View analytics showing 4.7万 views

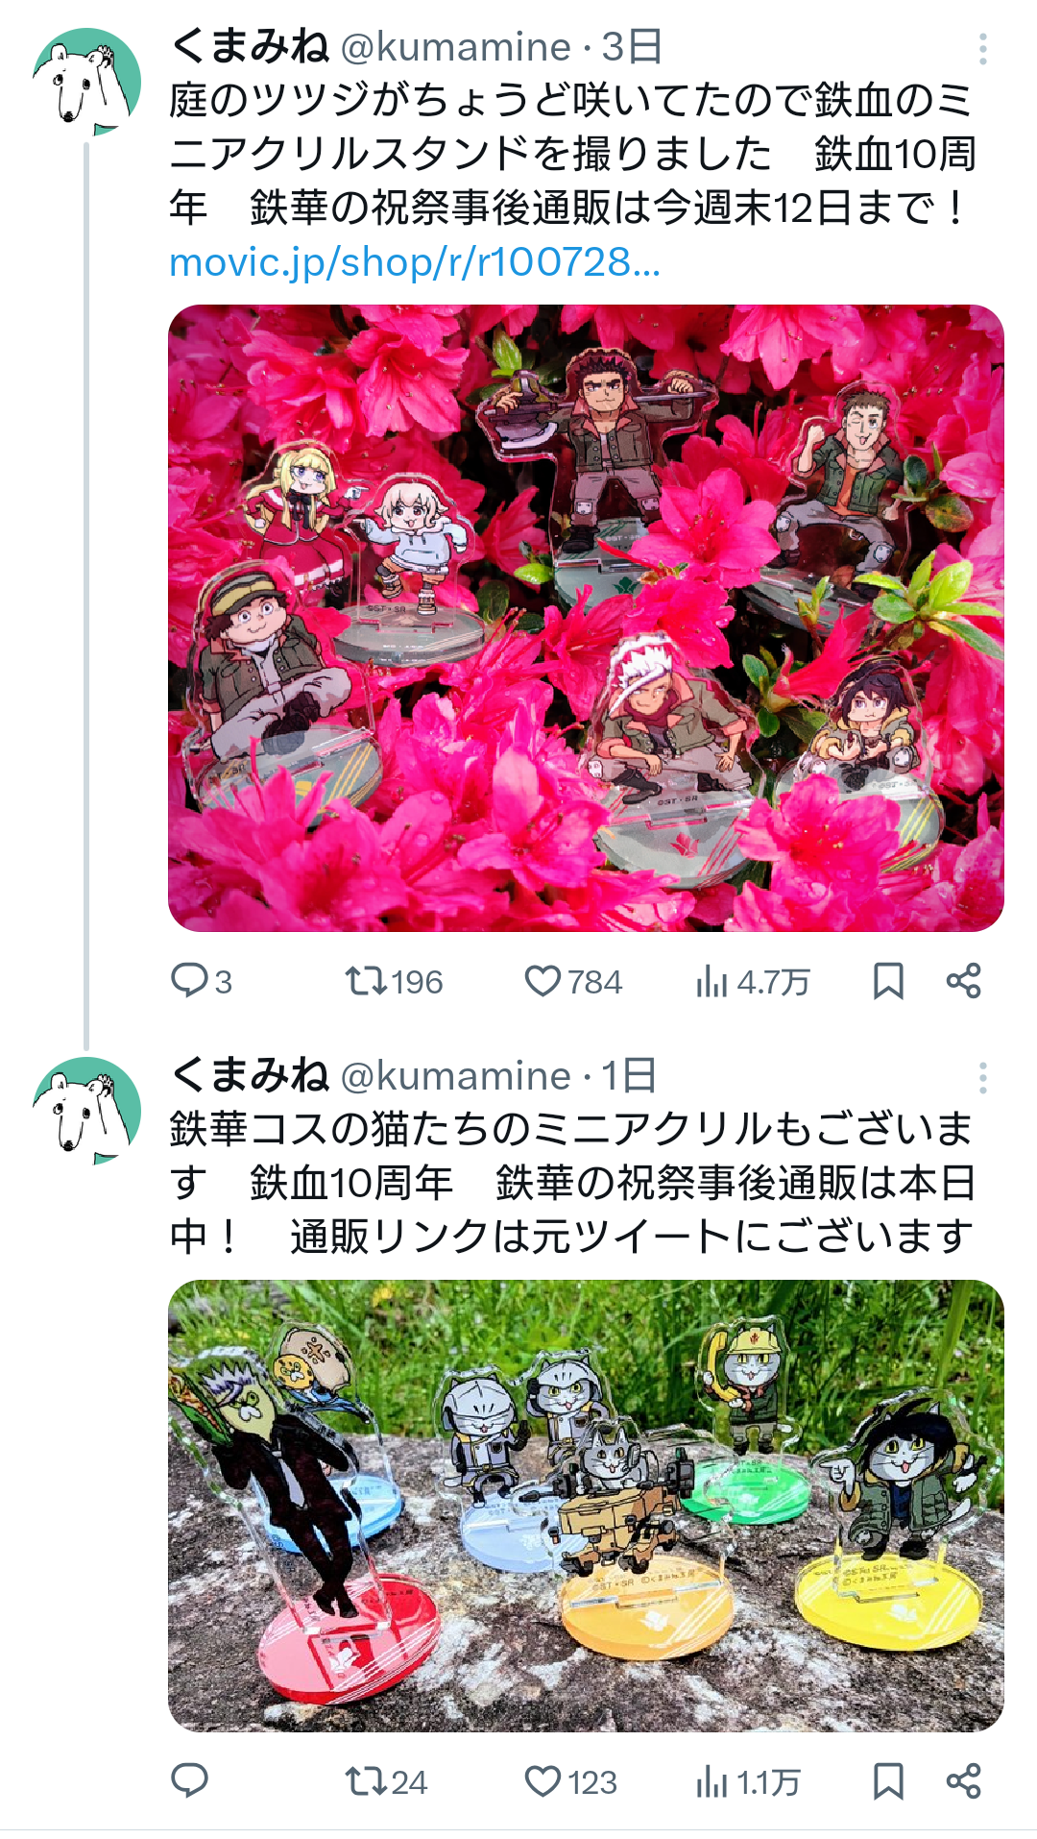[753, 981]
